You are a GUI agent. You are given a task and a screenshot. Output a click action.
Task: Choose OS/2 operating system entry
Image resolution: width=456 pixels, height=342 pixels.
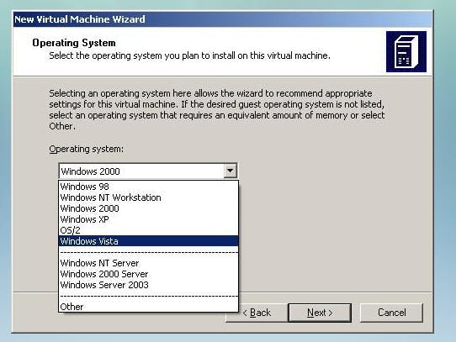(148, 230)
